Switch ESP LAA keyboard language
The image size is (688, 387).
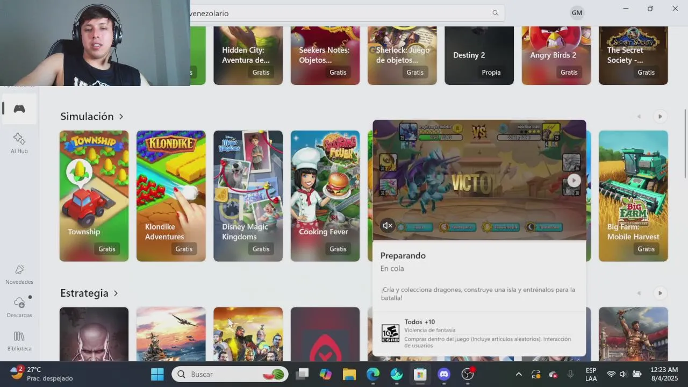tap(591, 374)
